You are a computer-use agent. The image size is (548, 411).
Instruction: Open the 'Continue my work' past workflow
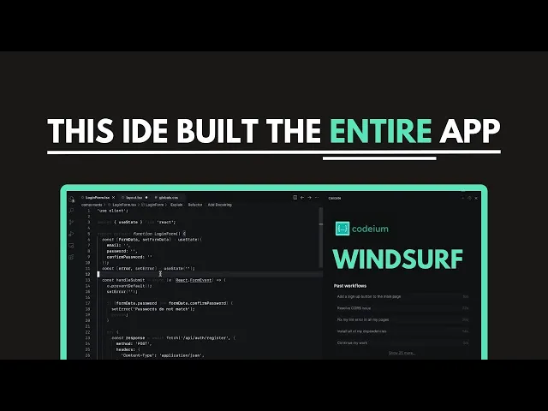[x=402, y=342]
